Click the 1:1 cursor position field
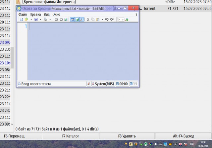The height and width of the screenshot is (148, 212). click(x=133, y=84)
